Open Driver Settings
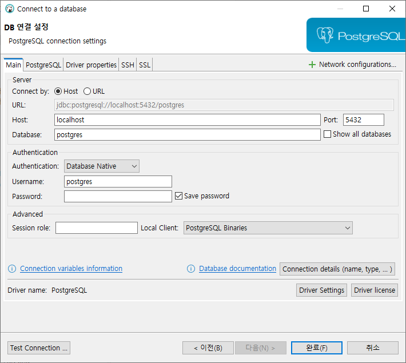The image size is (406, 363). coord(321,290)
